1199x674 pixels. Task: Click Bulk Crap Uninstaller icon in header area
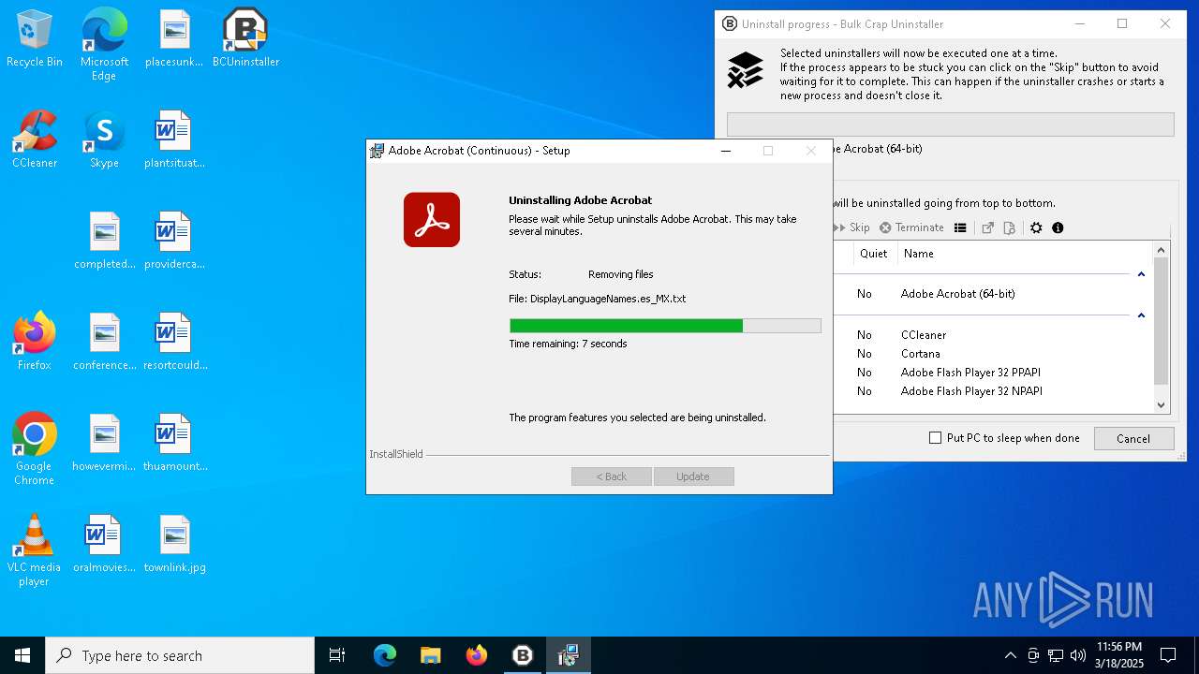click(746, 70)
